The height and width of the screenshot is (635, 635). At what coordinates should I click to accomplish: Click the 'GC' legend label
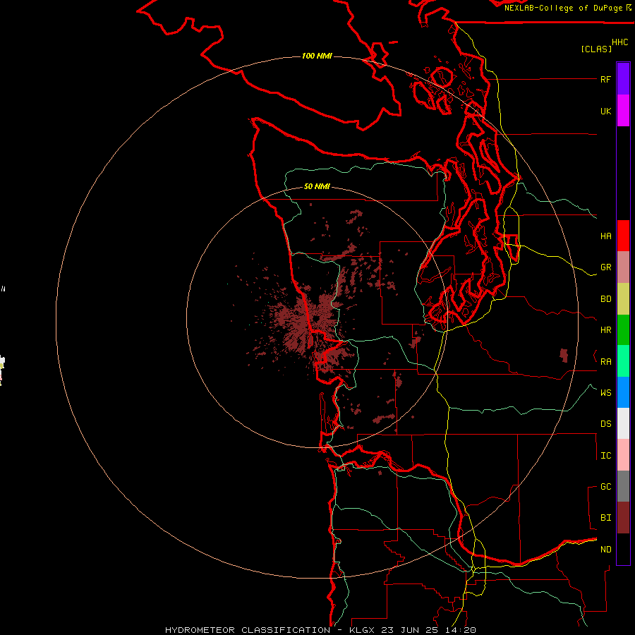pyautogui.click(x=605, y=486)
